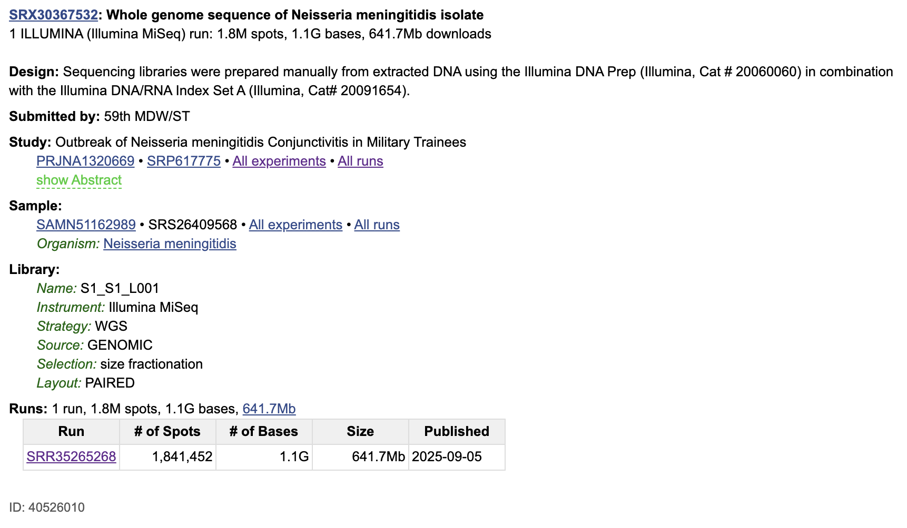View All runs for the study
Image resolution: width=907 pixels, height=528 pixels.
360,161
